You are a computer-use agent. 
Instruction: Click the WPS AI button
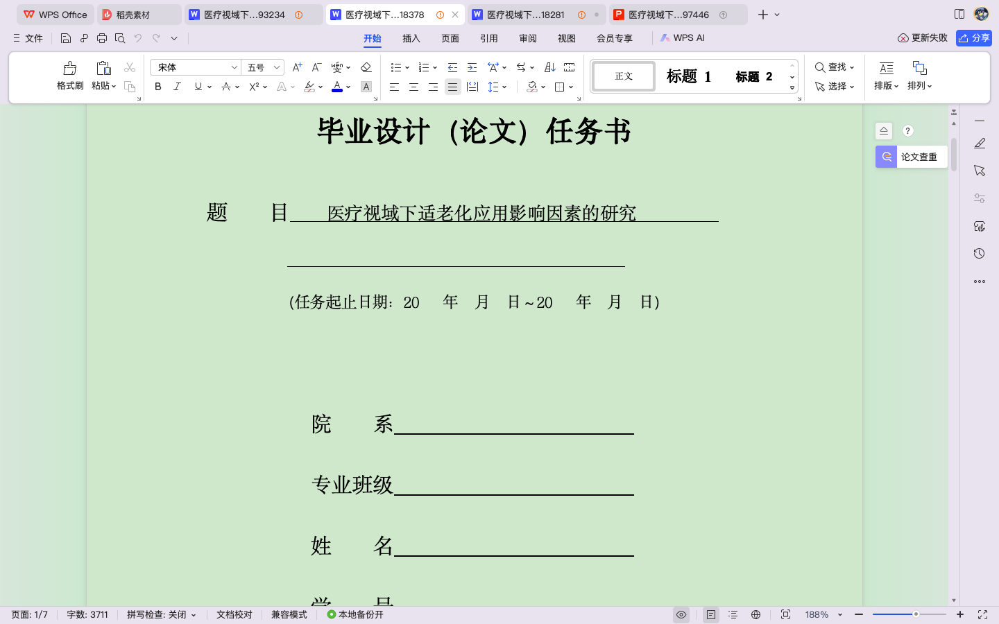coord(682,38)
